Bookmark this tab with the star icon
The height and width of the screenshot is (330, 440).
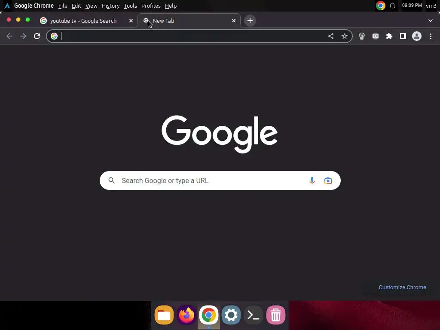[345, 36]
